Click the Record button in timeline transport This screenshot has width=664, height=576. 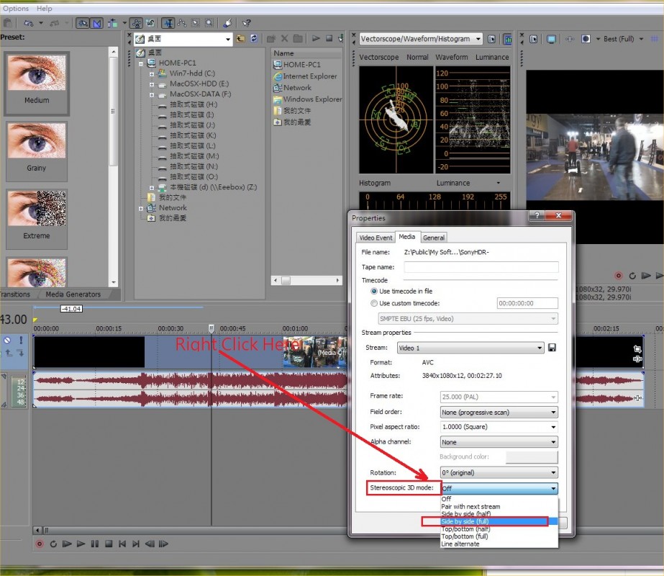pyautogui.click(x=40, y=544)
